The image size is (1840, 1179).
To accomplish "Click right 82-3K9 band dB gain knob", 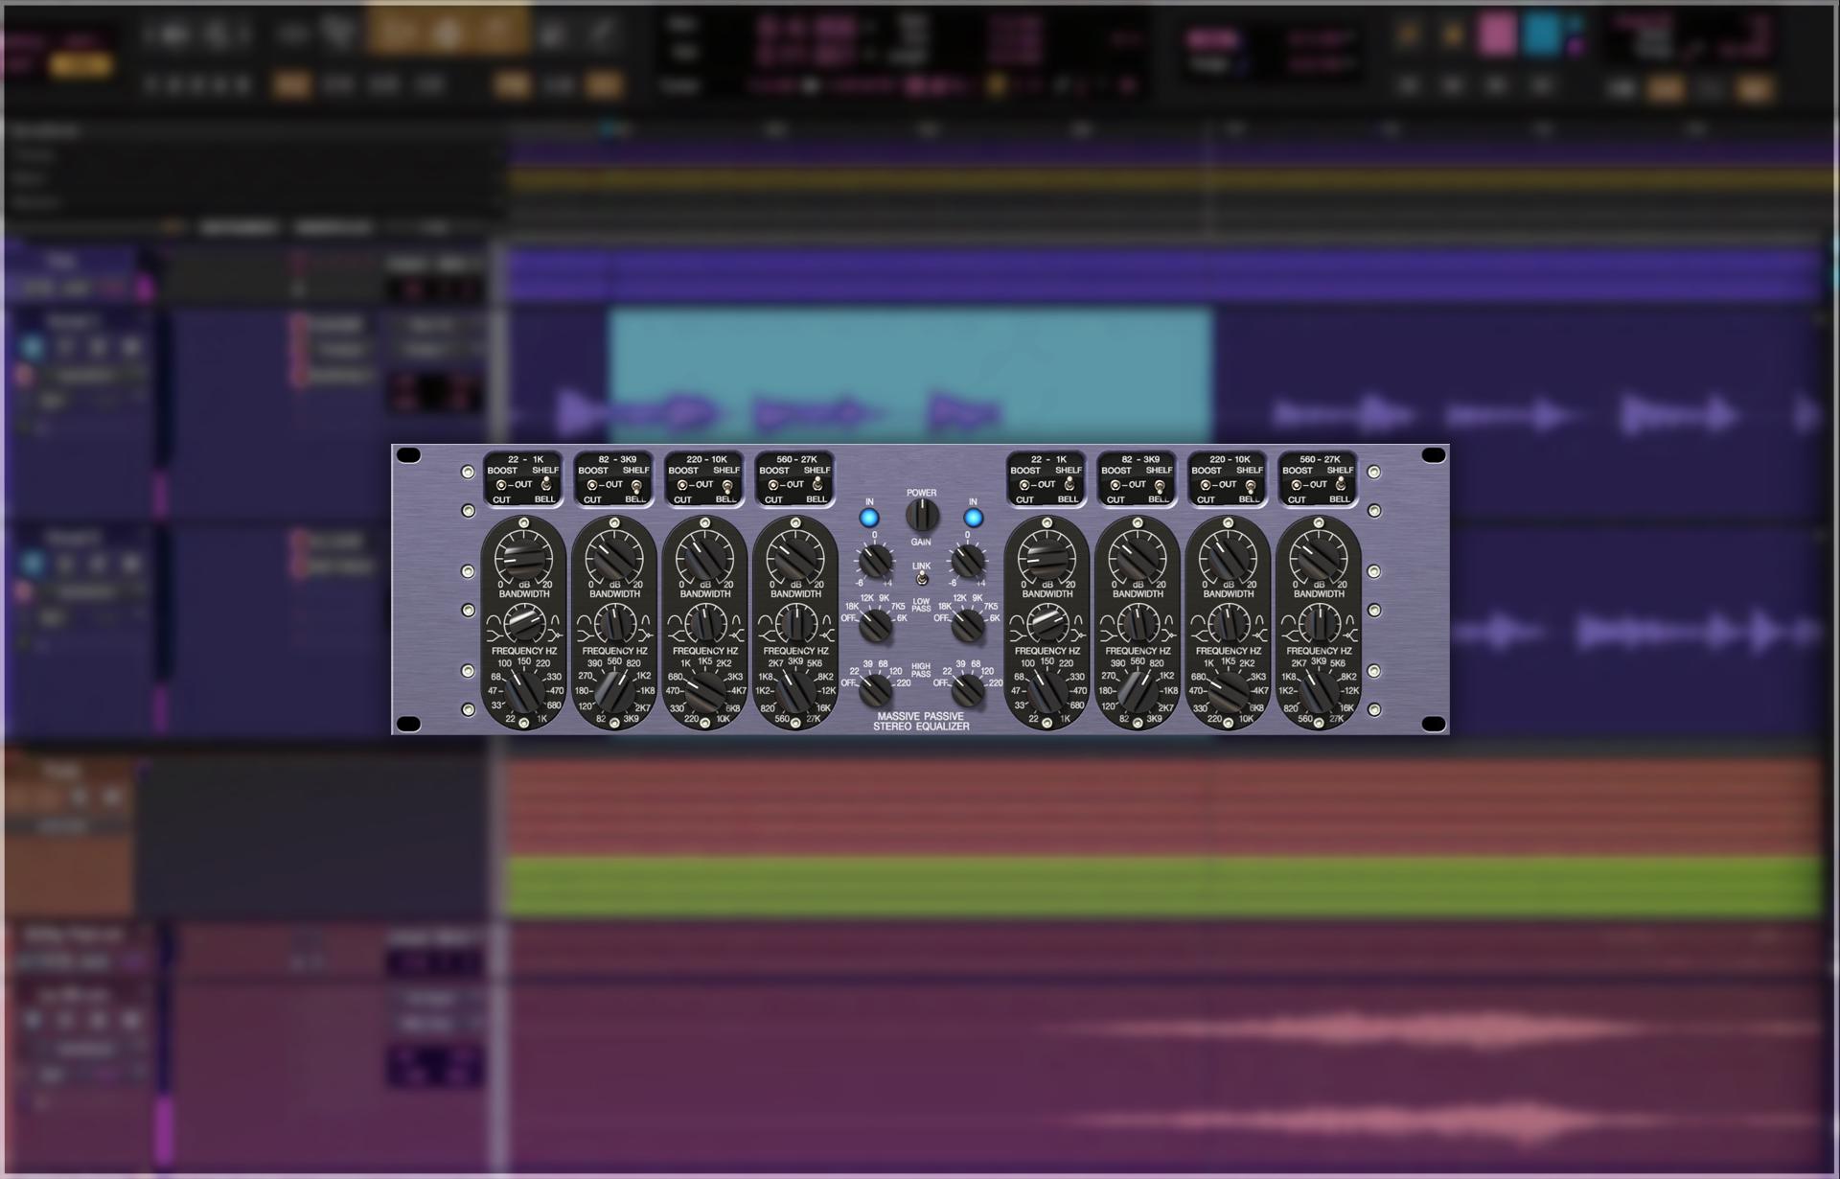I will click(1138, 558).
